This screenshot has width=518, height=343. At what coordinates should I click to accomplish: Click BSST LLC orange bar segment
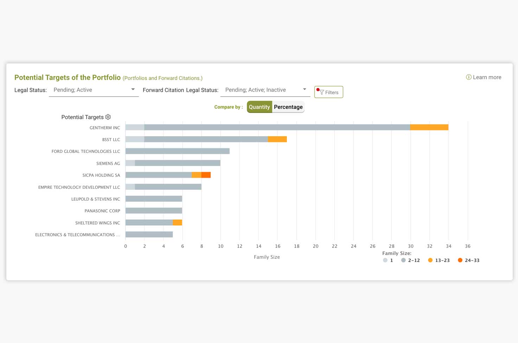coord(277,139)
